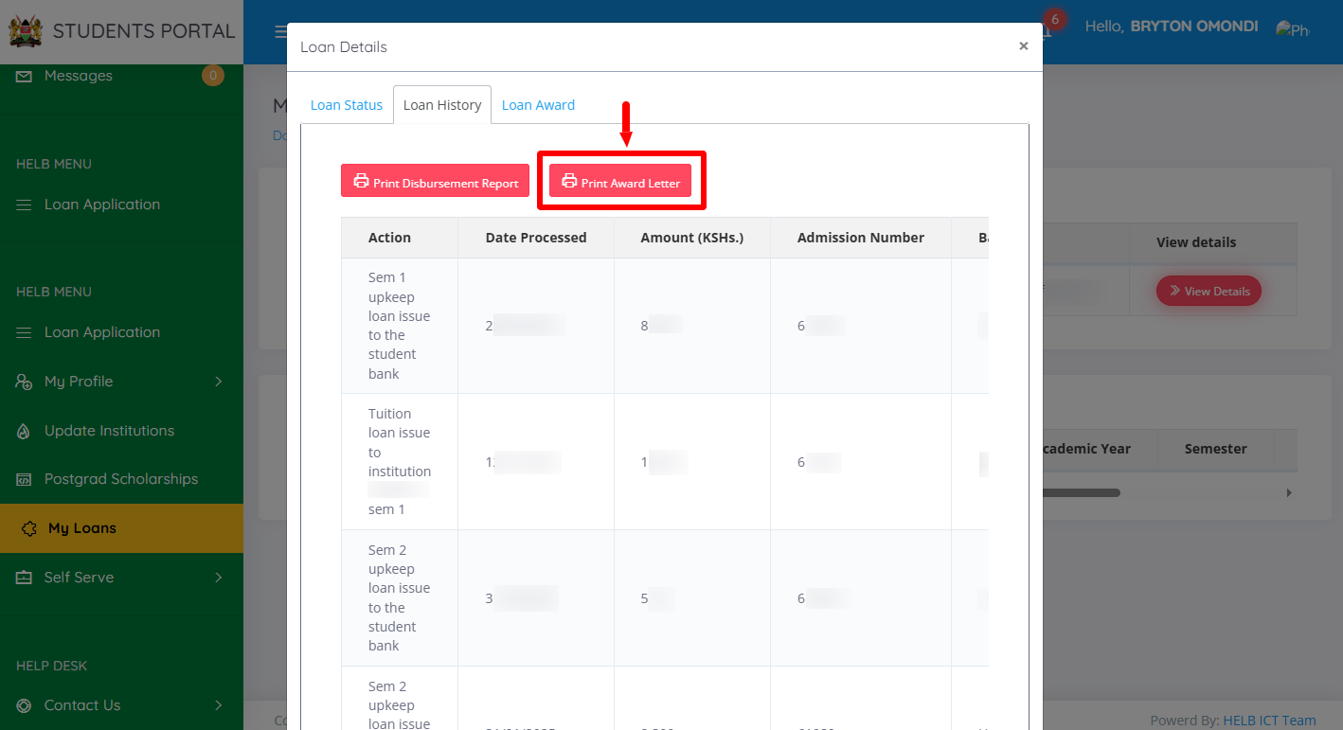
Task: Expand the Contact Us submenu chevron
Action: pos(219,705)
